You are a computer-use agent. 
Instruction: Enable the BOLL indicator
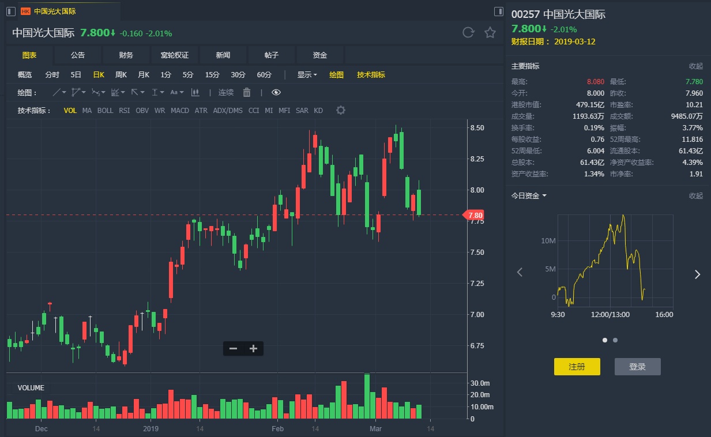(x=105, y=110)
